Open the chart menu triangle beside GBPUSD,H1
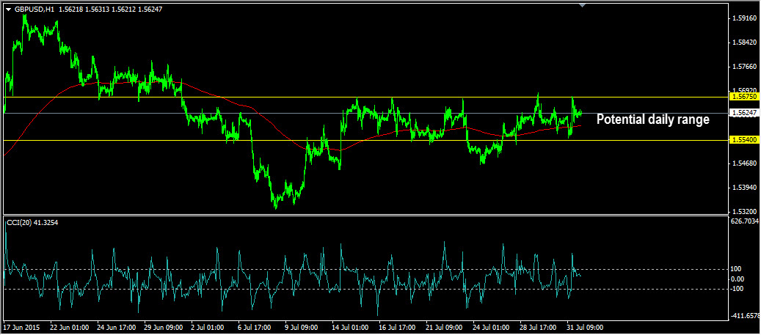The image size is (761, 335). tap(8, 9)
